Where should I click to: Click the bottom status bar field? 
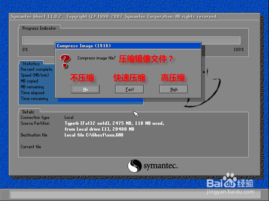135,194
